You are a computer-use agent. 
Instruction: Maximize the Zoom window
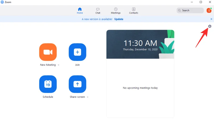(x=201, y=2)
